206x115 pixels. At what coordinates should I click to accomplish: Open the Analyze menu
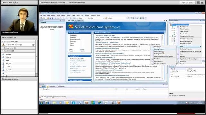tap(87, 15)
